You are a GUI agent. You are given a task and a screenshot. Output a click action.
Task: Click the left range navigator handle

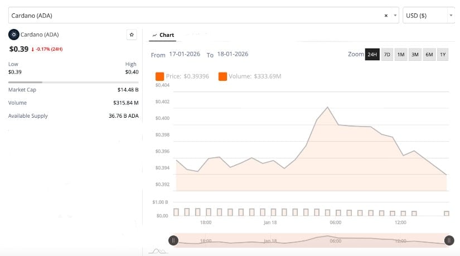174,240
